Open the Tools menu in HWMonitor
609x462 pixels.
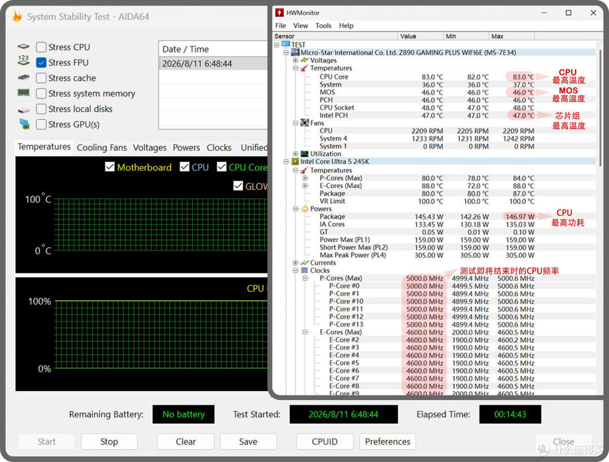323,25
